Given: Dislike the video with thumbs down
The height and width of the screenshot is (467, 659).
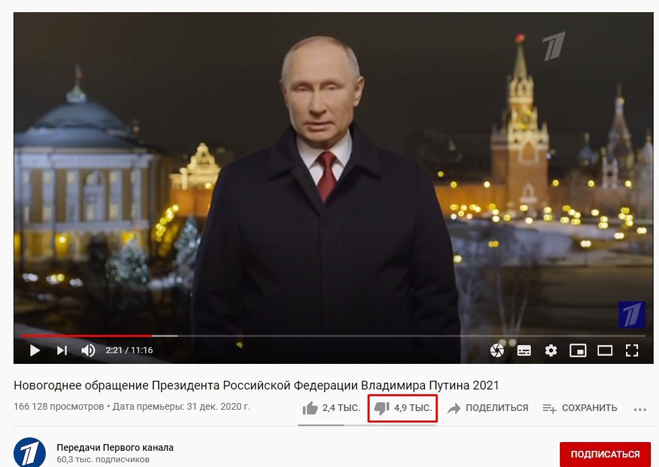Looking at the screenshot, I should pos(403,408).
